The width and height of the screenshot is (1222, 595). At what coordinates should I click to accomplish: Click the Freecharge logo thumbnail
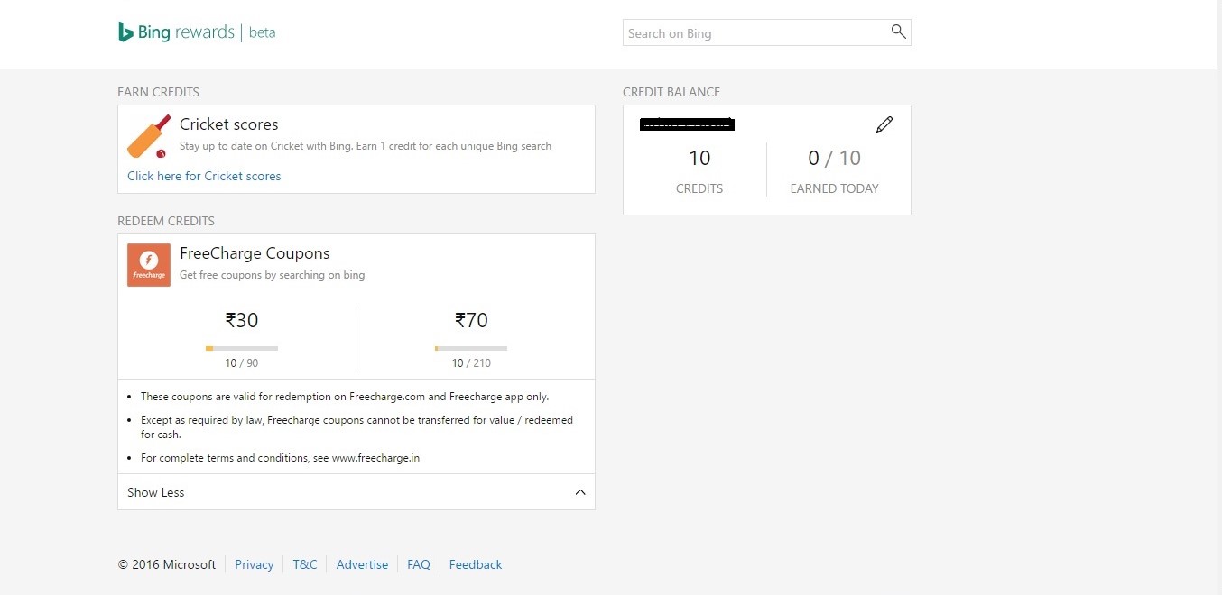point(149,265)
